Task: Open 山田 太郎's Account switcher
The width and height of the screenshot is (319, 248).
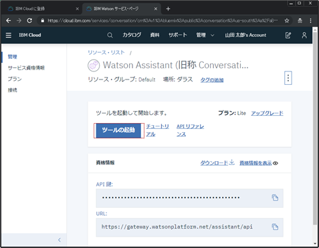Action: pos(245,35)
